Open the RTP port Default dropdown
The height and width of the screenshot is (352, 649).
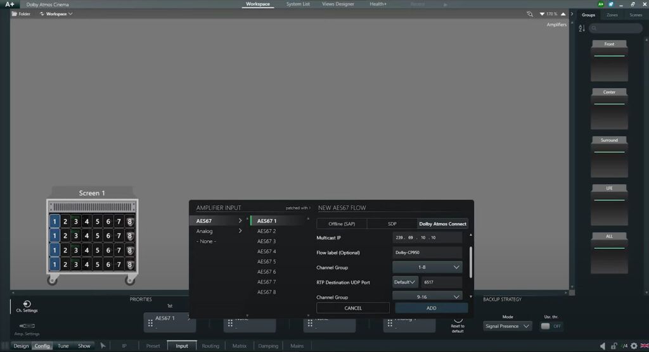pos(405,282)
